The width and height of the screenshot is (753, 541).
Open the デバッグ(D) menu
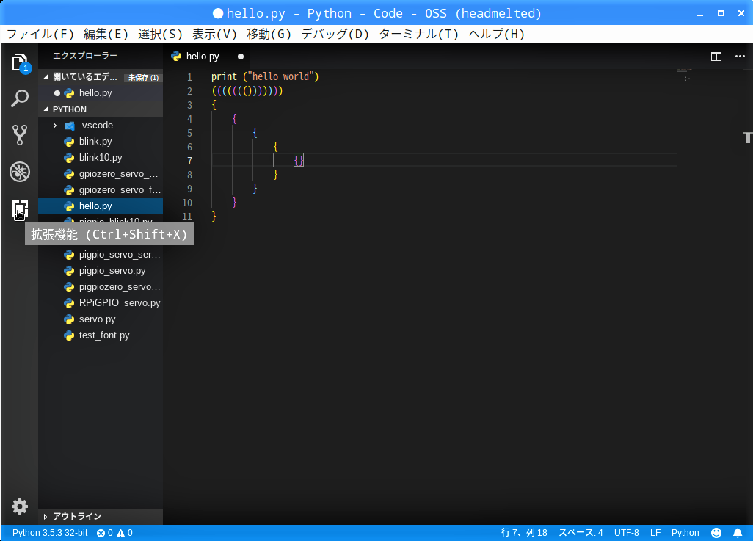(x=335, y=34)
